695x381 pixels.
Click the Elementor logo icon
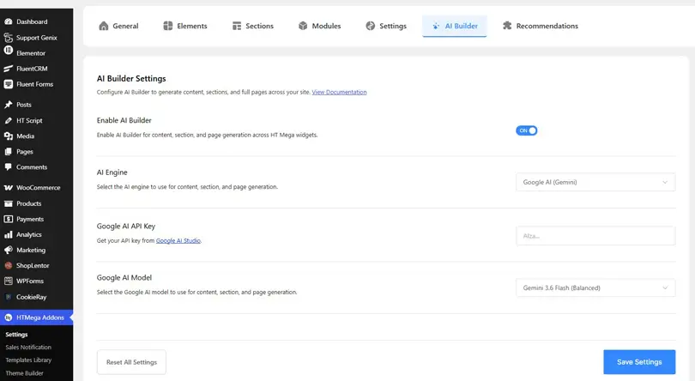click(x=8, y=51)
